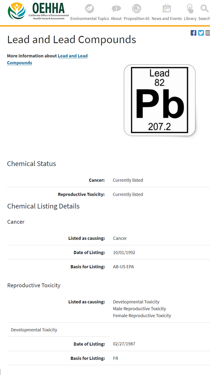Share page on Facebook
The width and height of the screenshot is (210, 375).
point(194,33)
